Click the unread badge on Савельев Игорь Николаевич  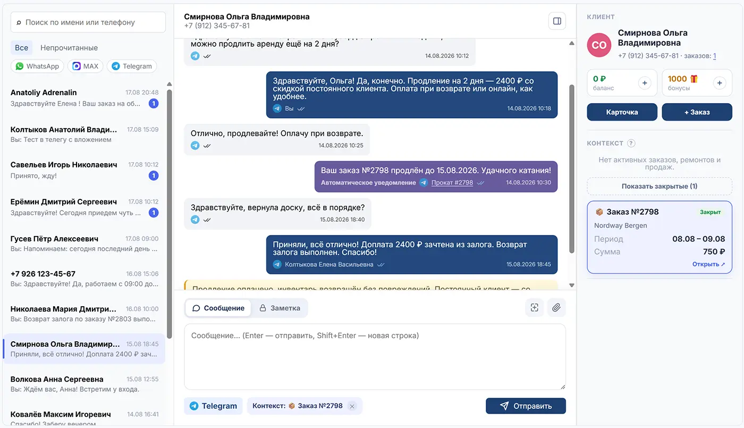[x=154, y=176]
